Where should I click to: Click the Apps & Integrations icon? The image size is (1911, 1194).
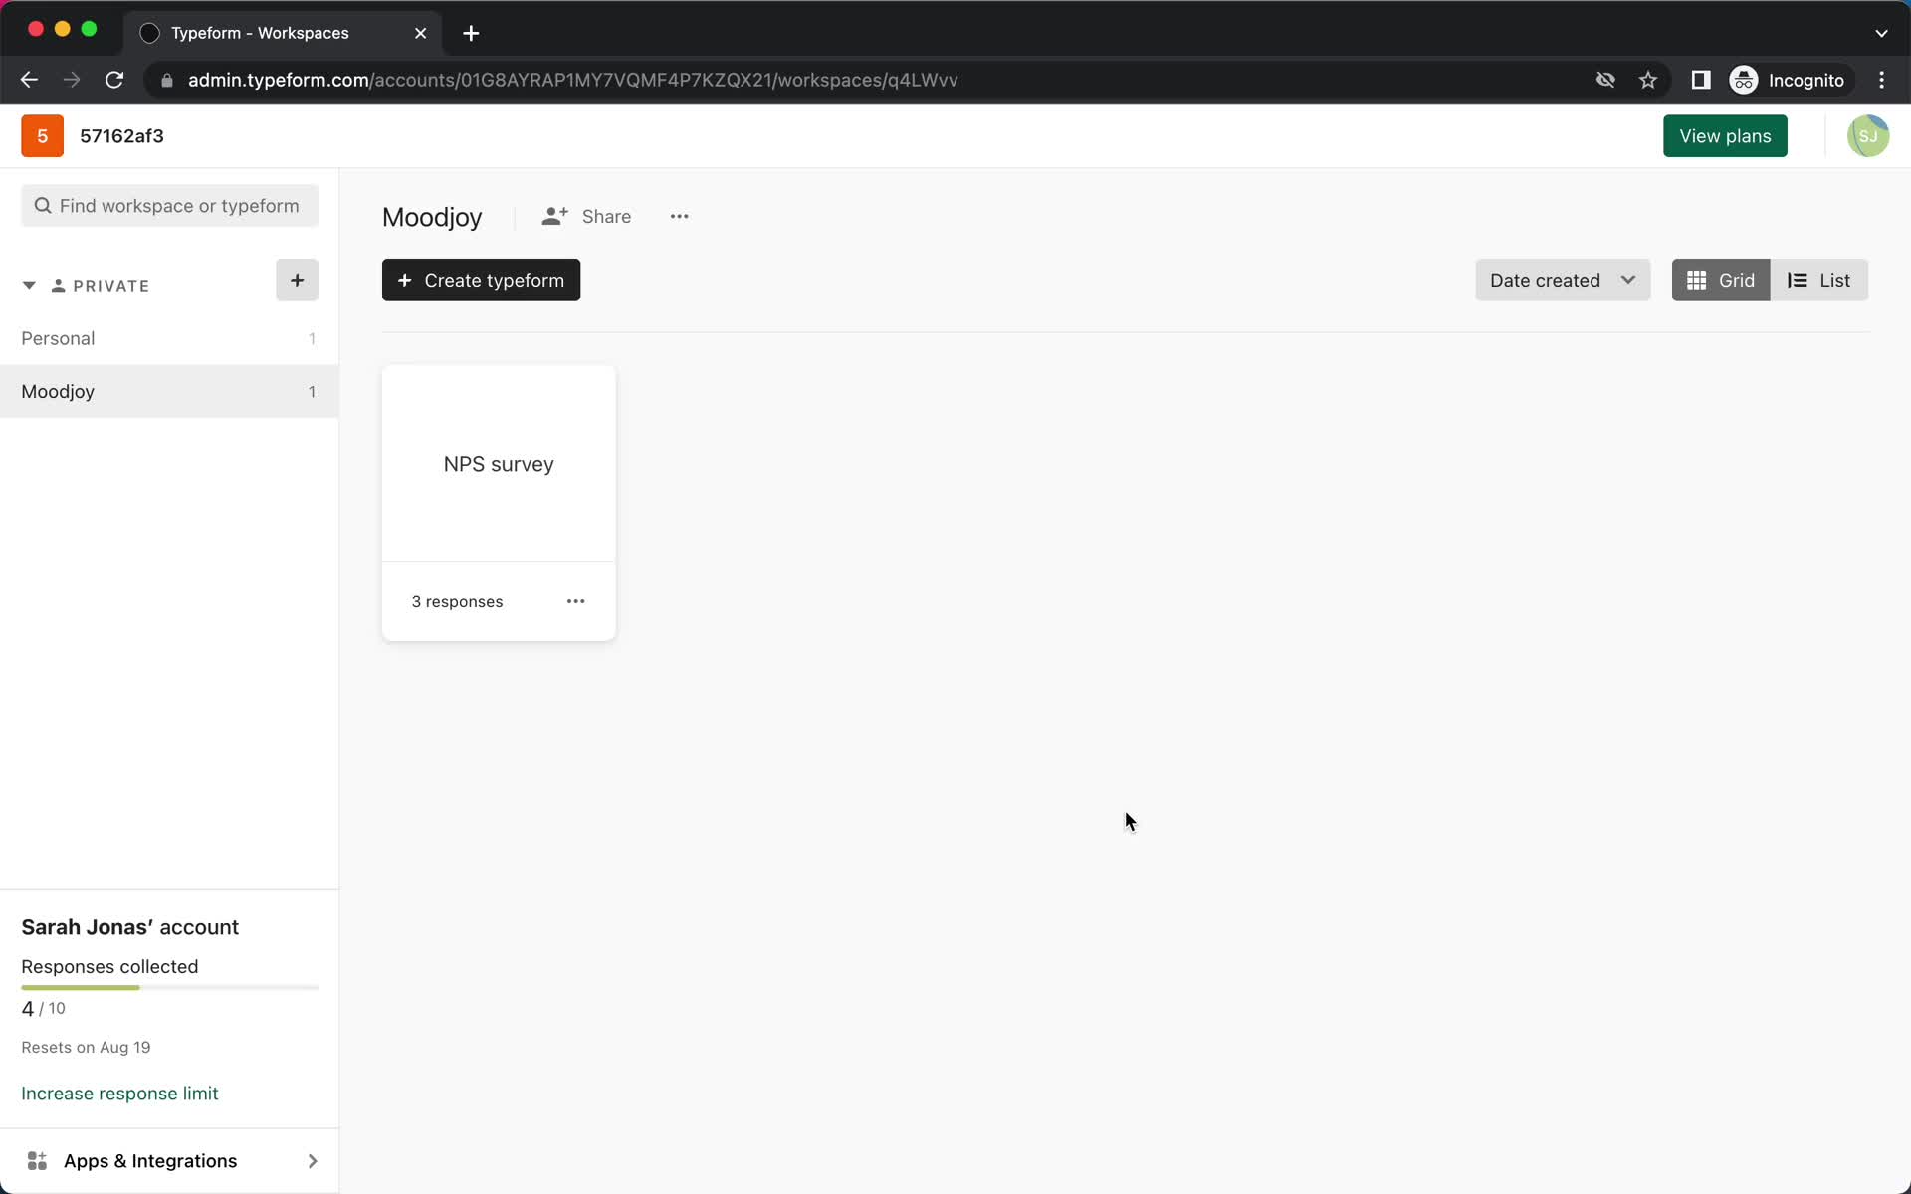pos(37,1161)
